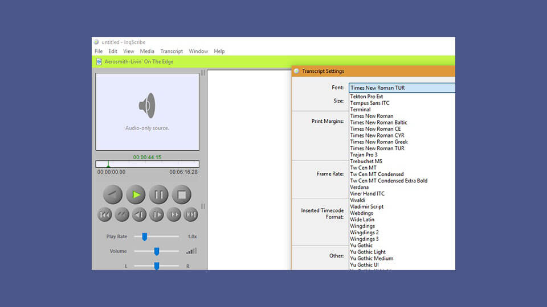The width and height of the screenshot is (547, 307).
Task: Open the Media menu
Action: (147, 51)
